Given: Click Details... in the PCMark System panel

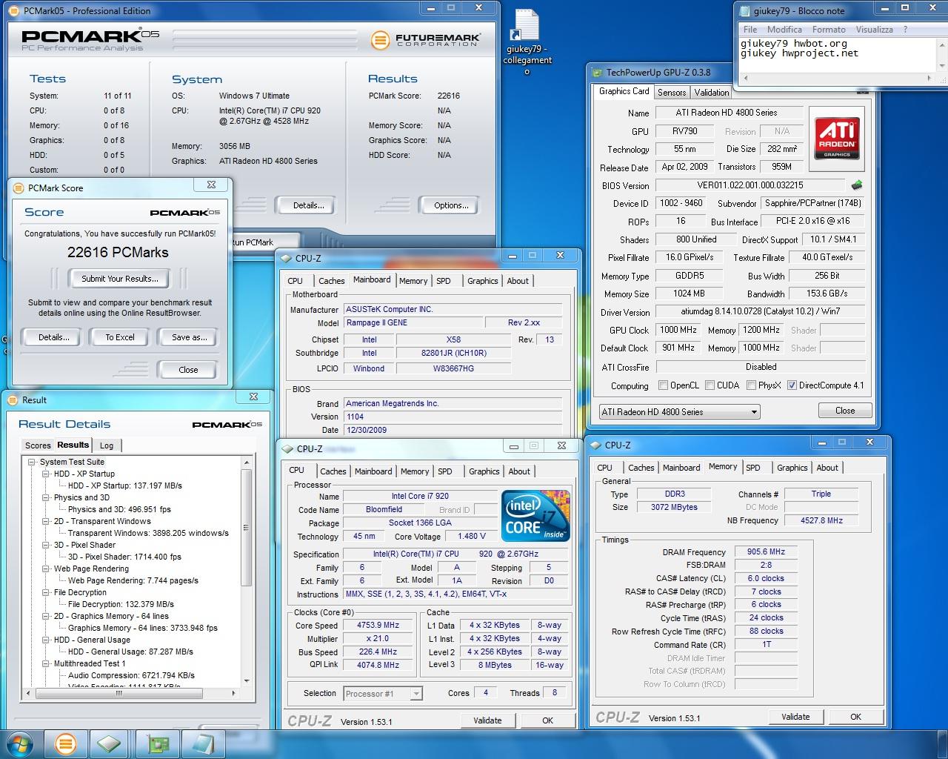Looking at the screenshot, I should pyautogui.click(x=308, y=205).
